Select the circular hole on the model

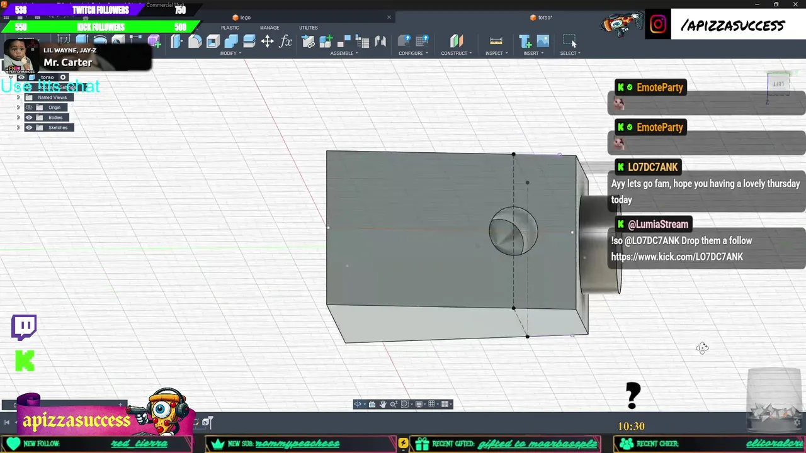(x=513, y=231)
